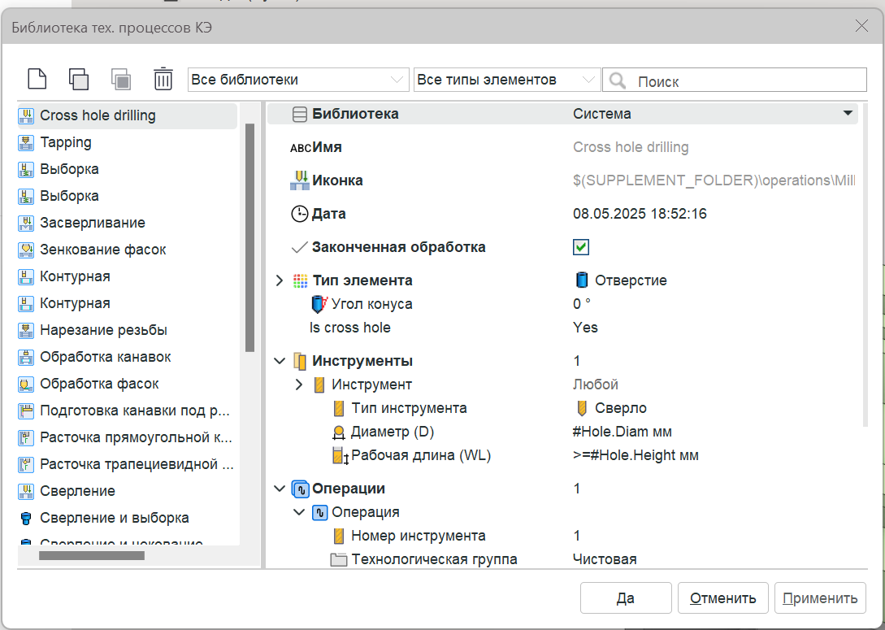Click the magnifier search icon

tap(618, 80)
